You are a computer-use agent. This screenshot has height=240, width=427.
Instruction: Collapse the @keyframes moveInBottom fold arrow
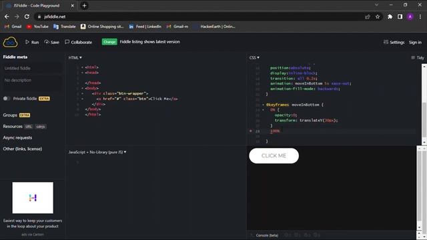tap(263, 105)
